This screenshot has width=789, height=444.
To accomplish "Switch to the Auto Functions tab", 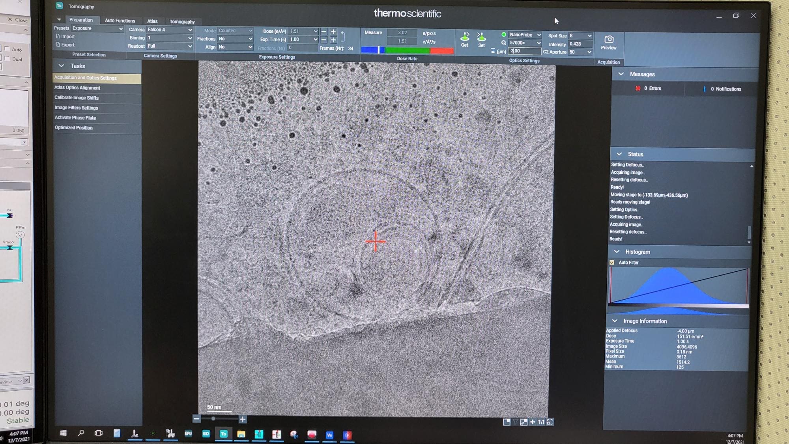I will coord(120,21).
